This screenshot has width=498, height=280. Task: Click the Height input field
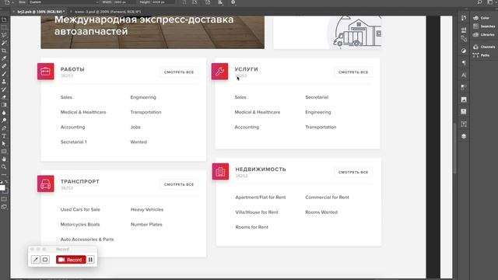pos(163,2)
